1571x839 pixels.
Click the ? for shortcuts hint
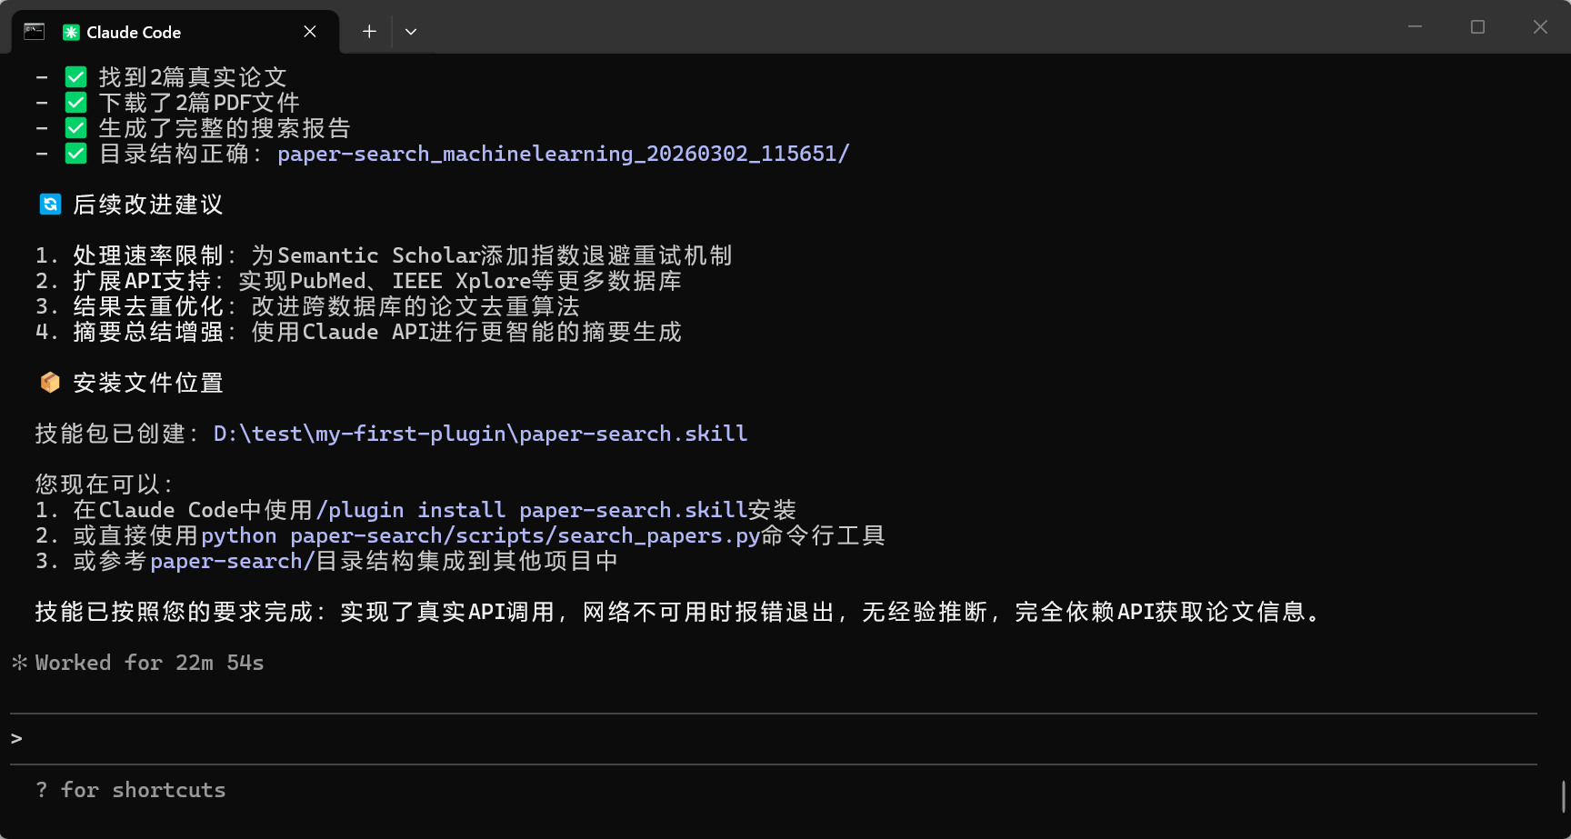[x=131, y=790]
